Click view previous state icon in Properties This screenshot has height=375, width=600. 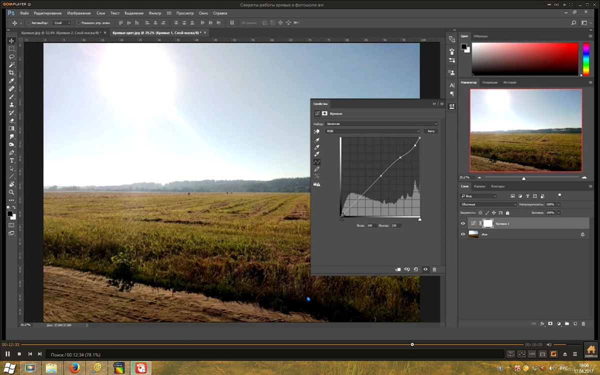[407, 269]
